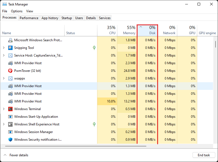218x162 pixels.
Task: Switch to the Users tab
Action: coord(79,18)
